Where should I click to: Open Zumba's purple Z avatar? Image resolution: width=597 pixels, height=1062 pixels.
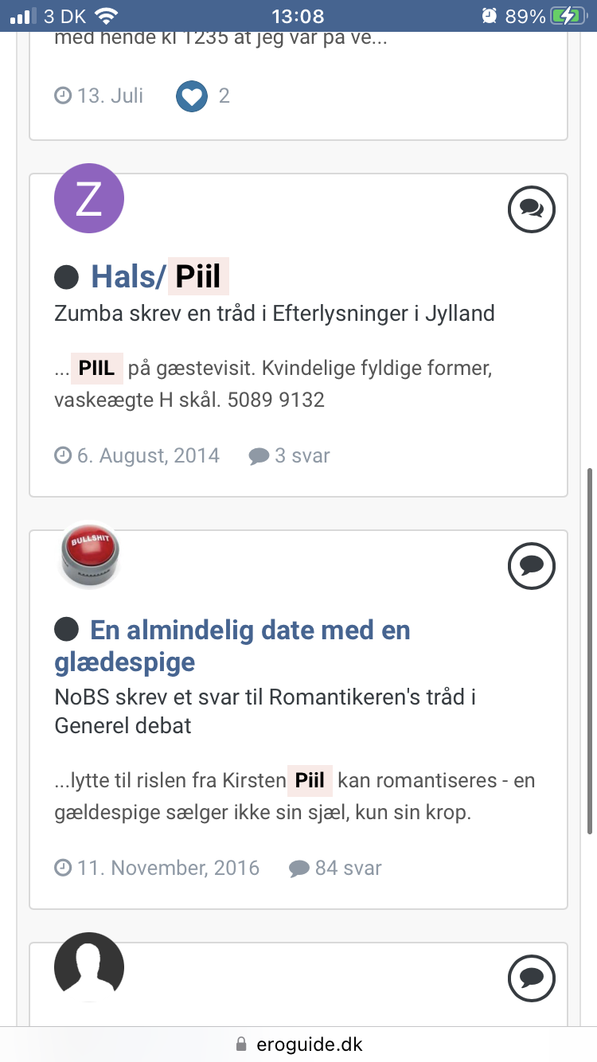89,199
